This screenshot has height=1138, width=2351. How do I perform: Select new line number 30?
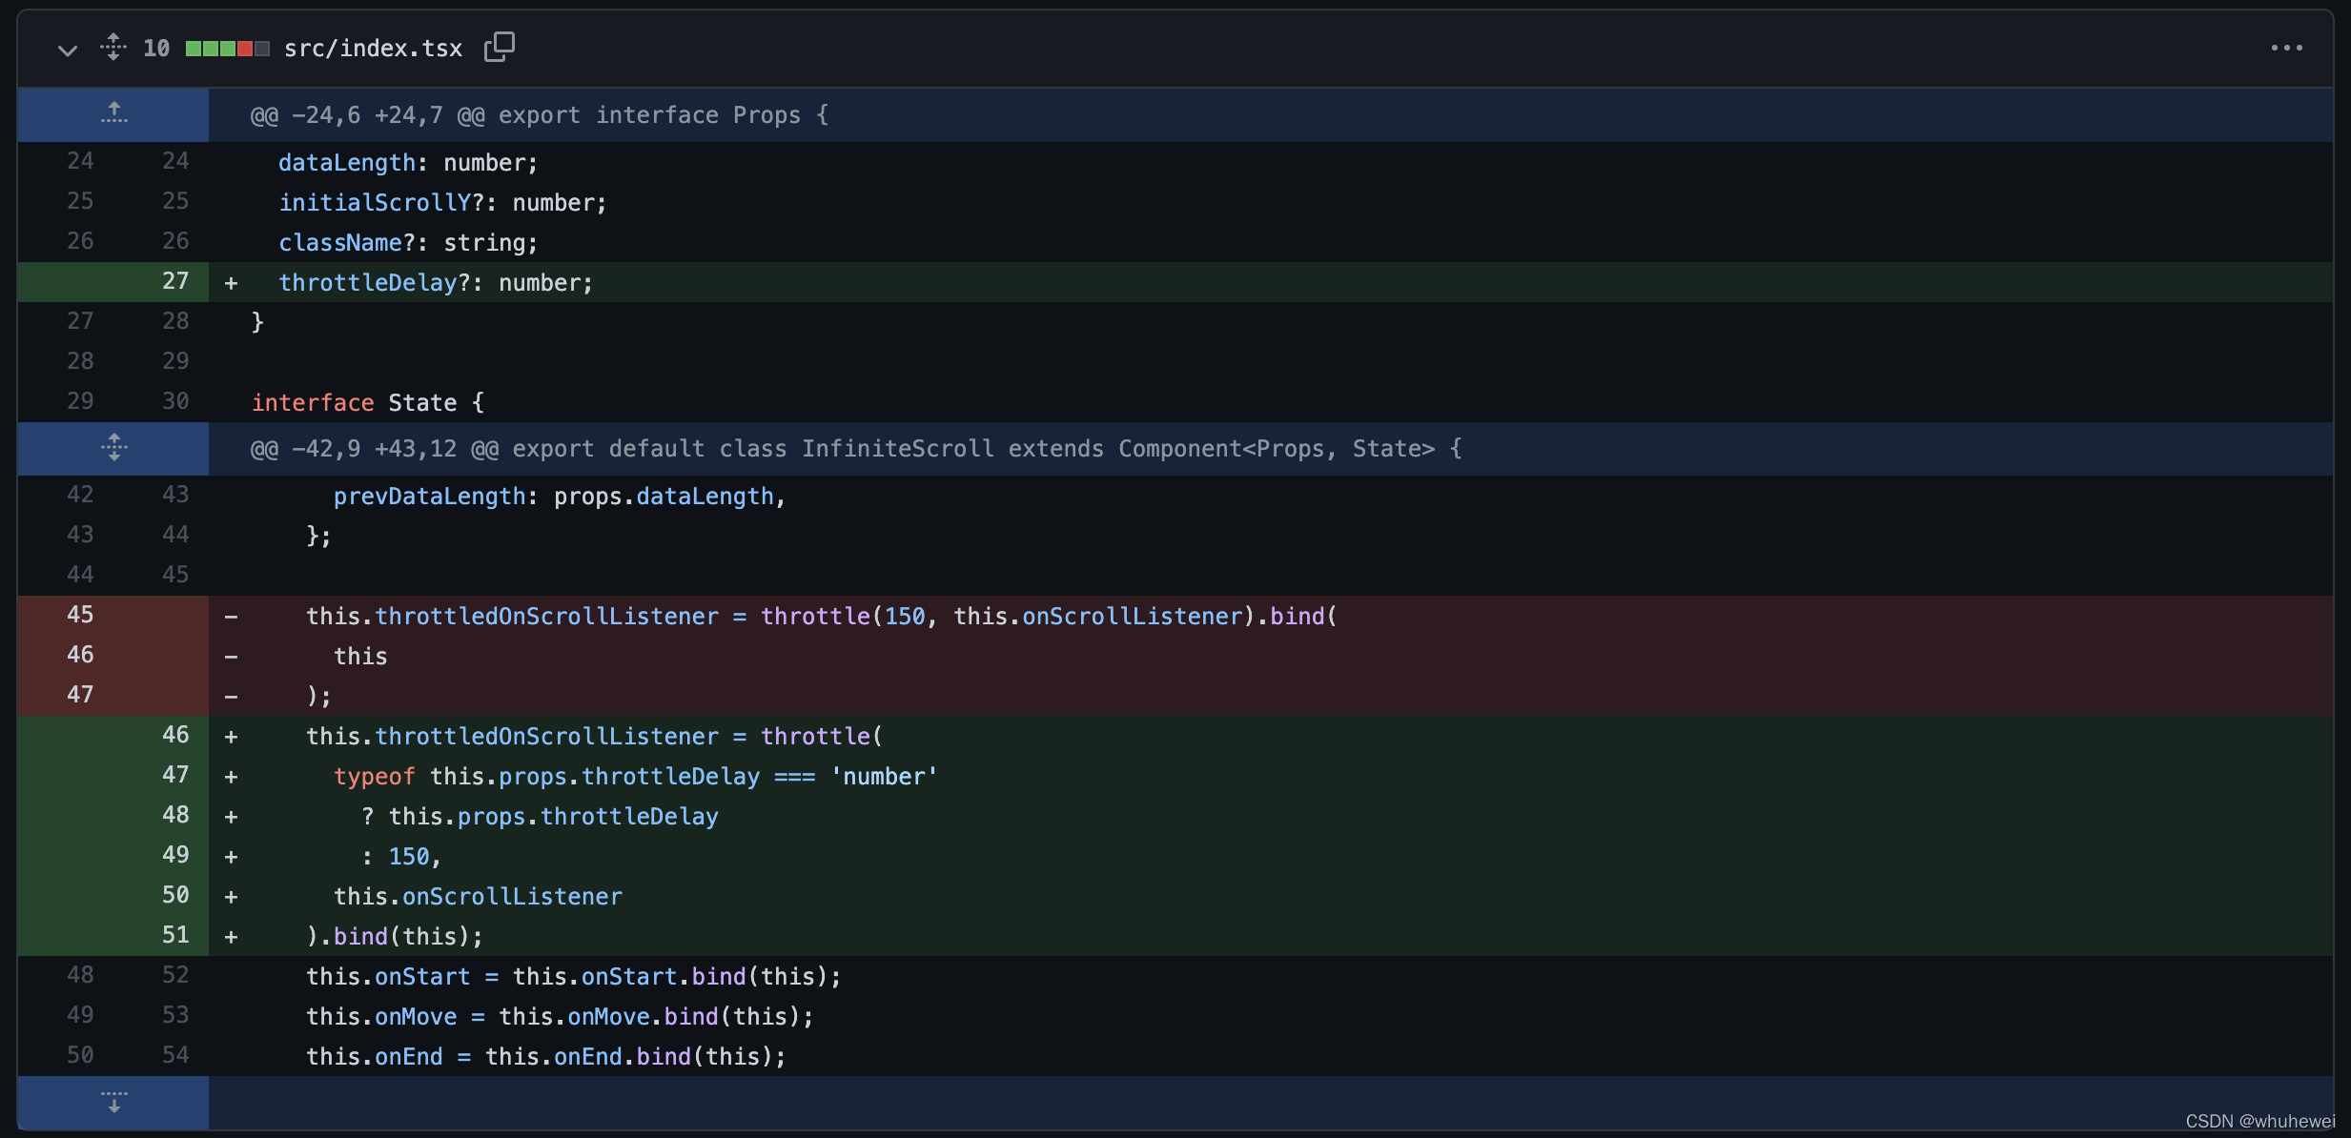(x=175, y=401)
